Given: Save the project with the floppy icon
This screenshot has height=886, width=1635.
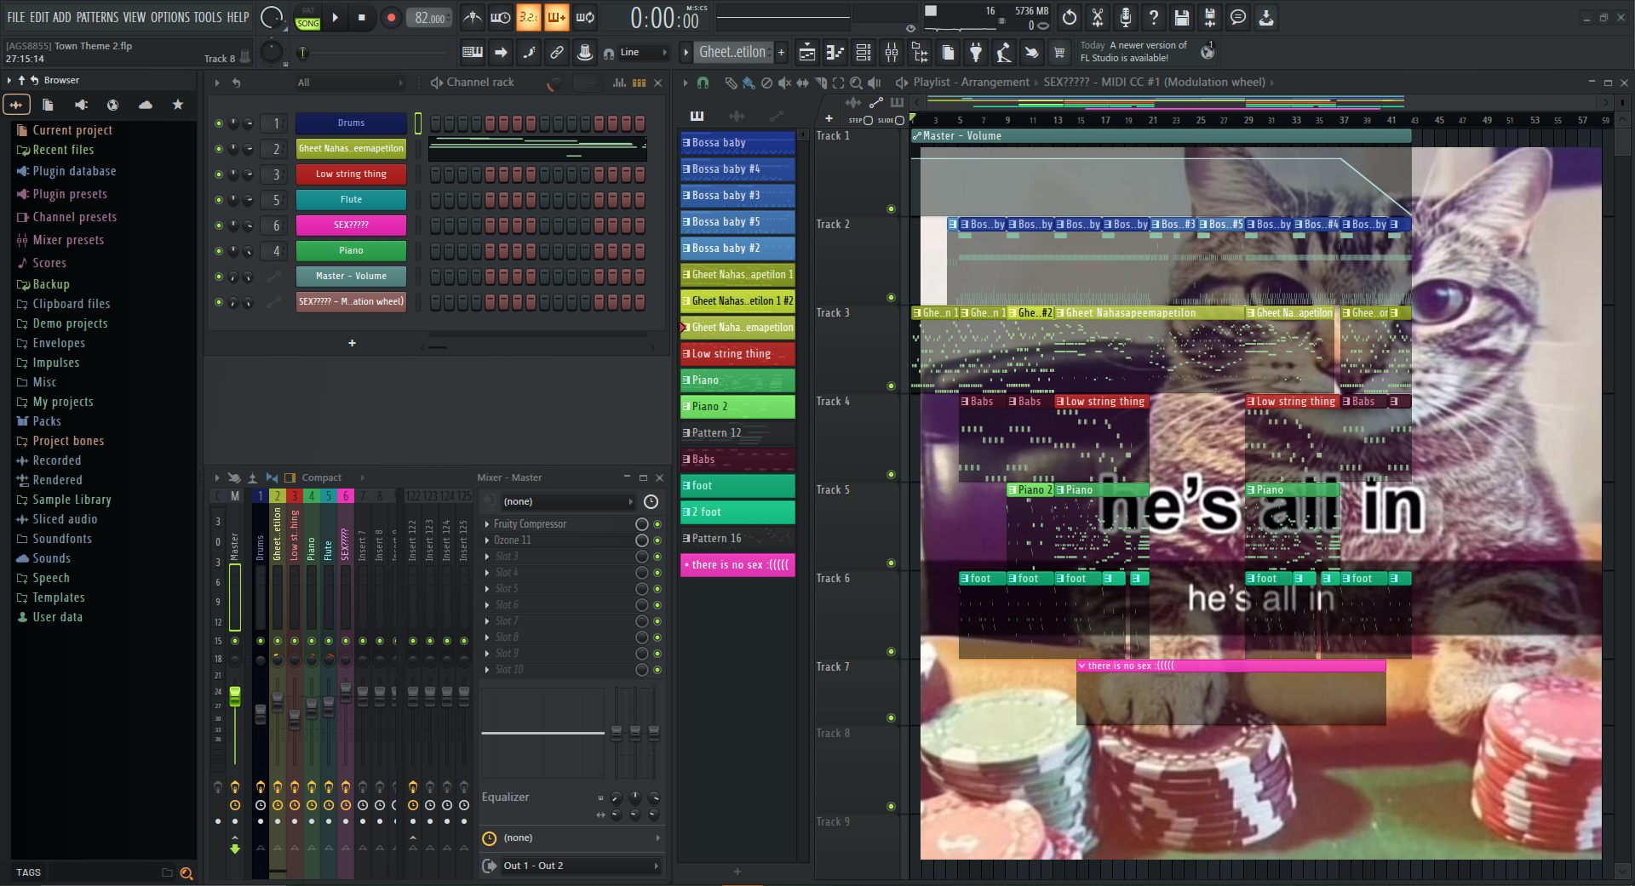Looking at the screenshot, I should (1182, 17).
